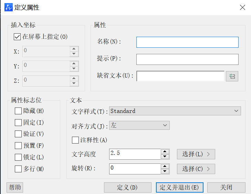
Task: Increase 旋转 angle with up arrow
Action: 165,166
